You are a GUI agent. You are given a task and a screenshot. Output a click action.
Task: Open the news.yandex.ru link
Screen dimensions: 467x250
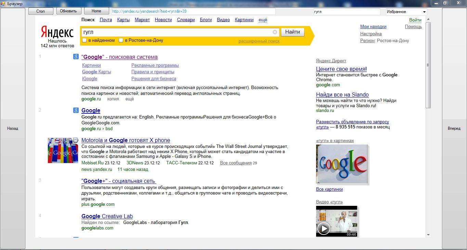[x=97, y=170]
